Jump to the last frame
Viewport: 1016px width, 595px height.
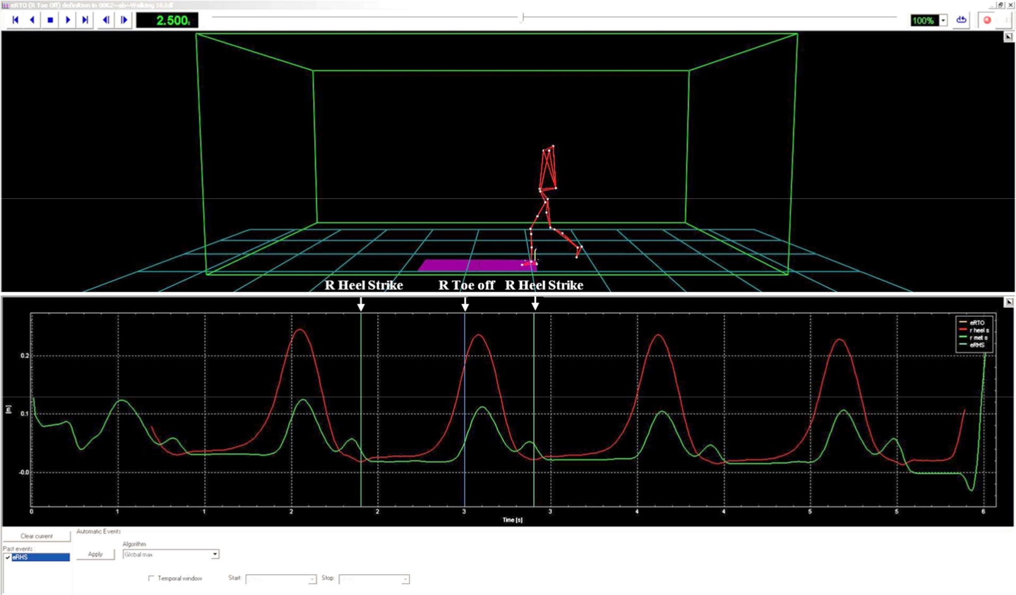tap(85, 20)
